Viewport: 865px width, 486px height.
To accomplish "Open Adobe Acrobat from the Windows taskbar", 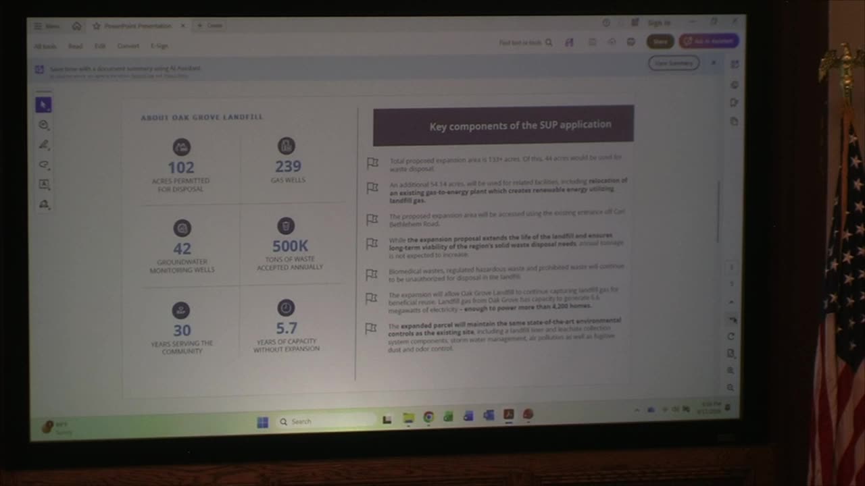I will click(509, 415).
